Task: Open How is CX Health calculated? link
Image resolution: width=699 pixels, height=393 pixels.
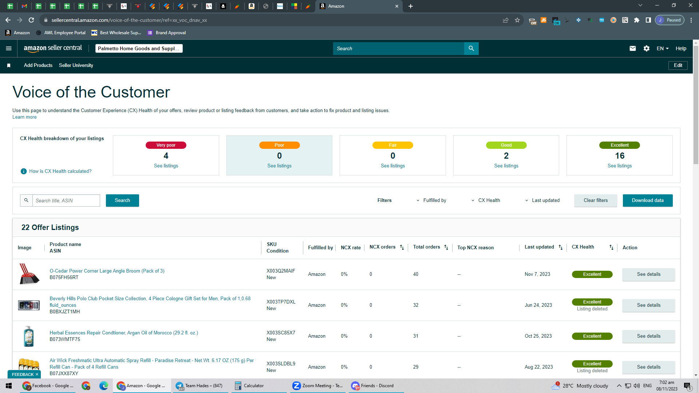Action: point(60,171)
